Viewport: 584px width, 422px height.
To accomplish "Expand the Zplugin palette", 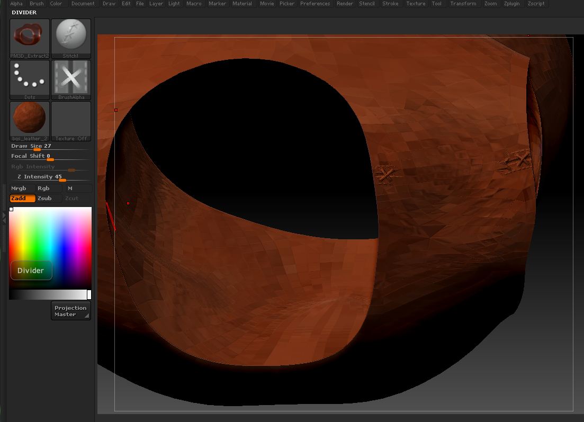I will pyautogui.click(x=511, y=4).
